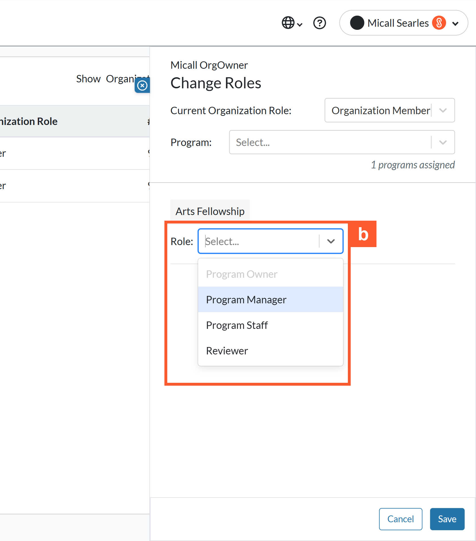Image resolution: width=476 pixels, height=541 pixels.
Task: Click the black user avatar circle
Action: point(357,23)
